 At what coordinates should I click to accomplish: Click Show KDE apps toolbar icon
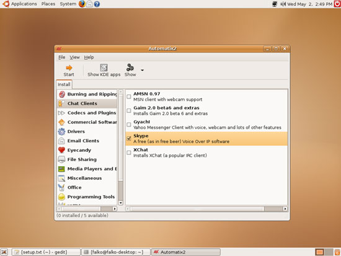point(104,68)
